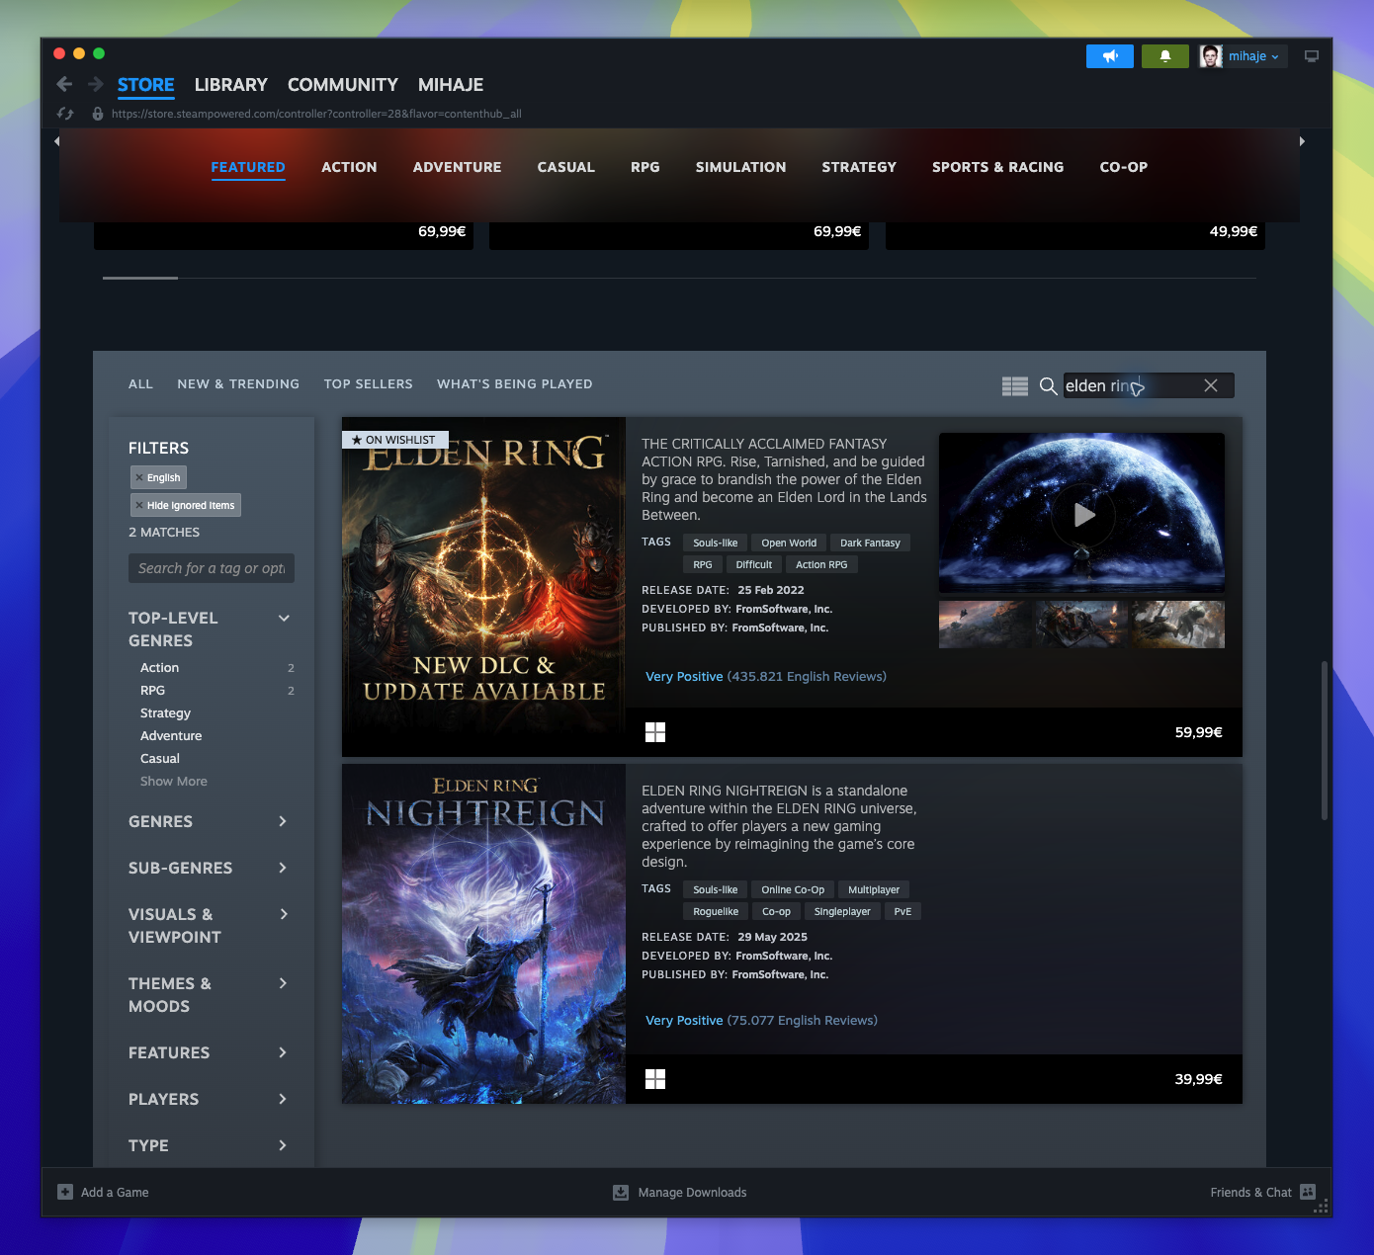This screenshot has width=1374, height=1255.
Task: Play the Elden Ring trailer video
Action: click(x=1084, y=515)
